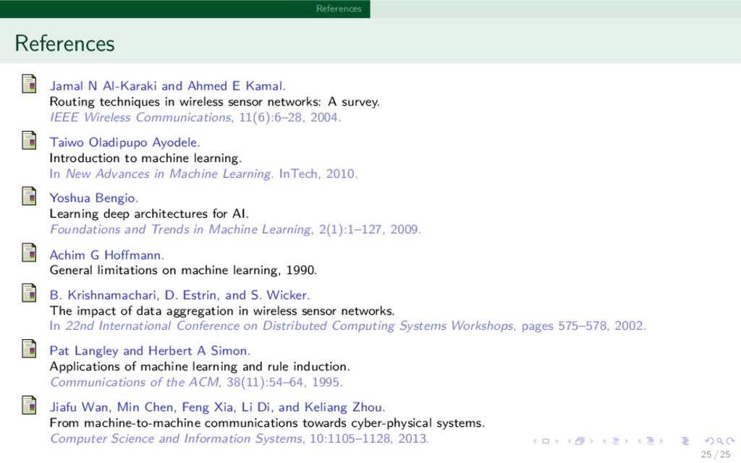Screen dimensions: 741x463
Task: Click title 'Introduction to machine learning.'
Action: tap(145, 158)
